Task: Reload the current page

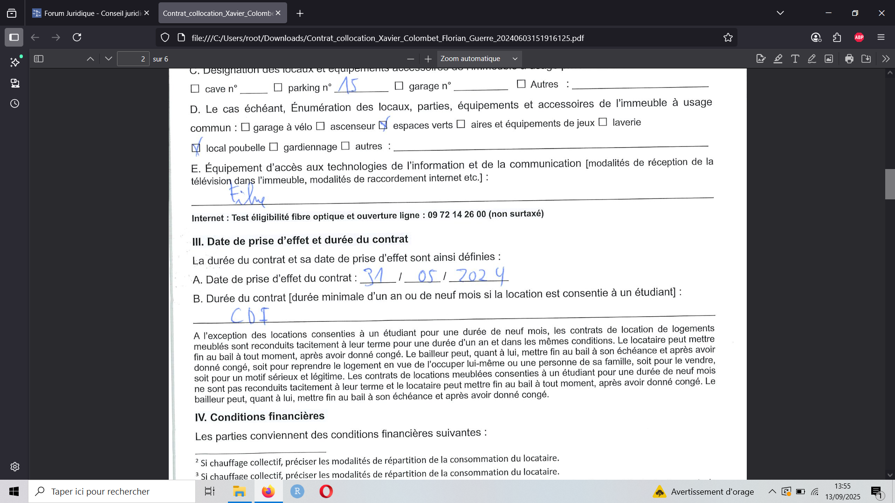Action: 77,37
